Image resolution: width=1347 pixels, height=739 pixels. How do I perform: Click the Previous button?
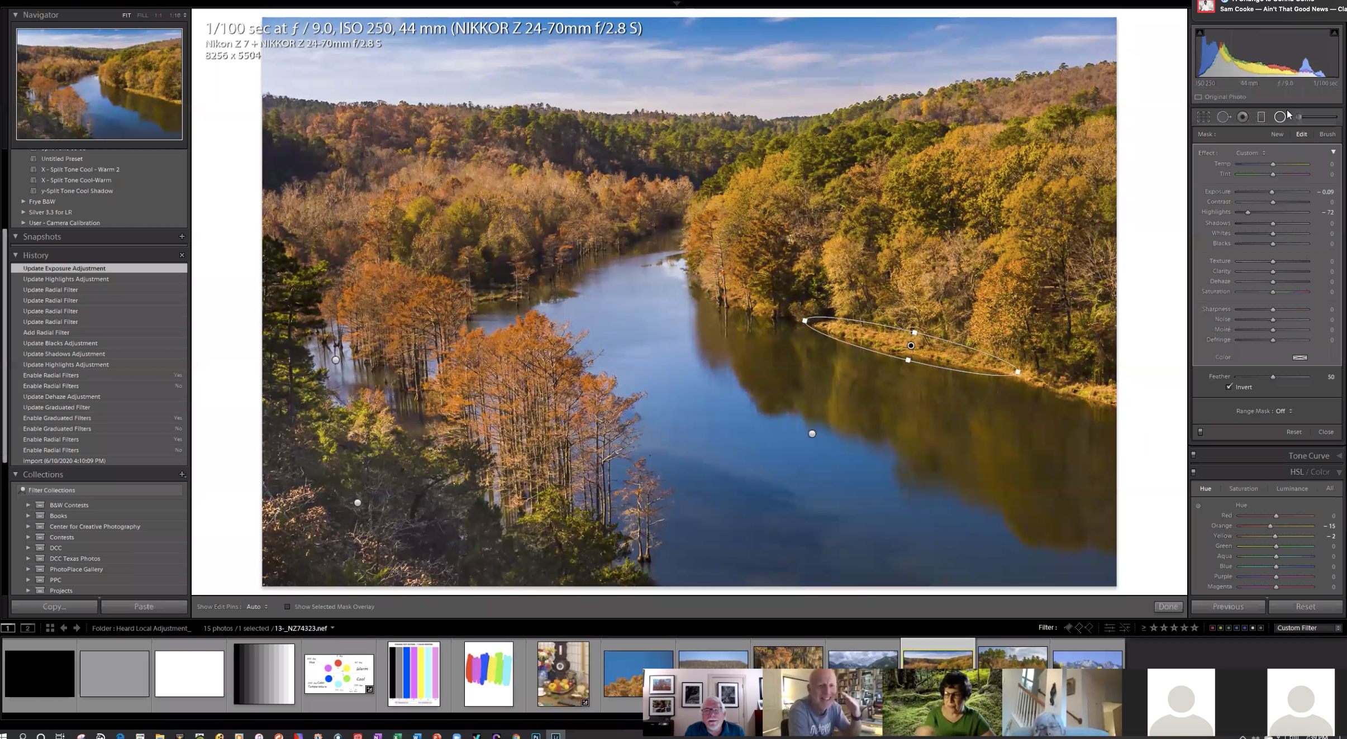click(1227, 606)
